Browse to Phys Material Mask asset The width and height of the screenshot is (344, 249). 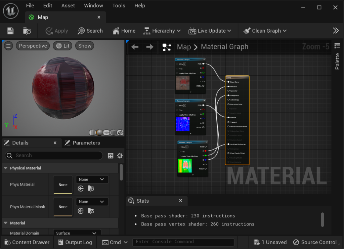click(x=91, y=211)
